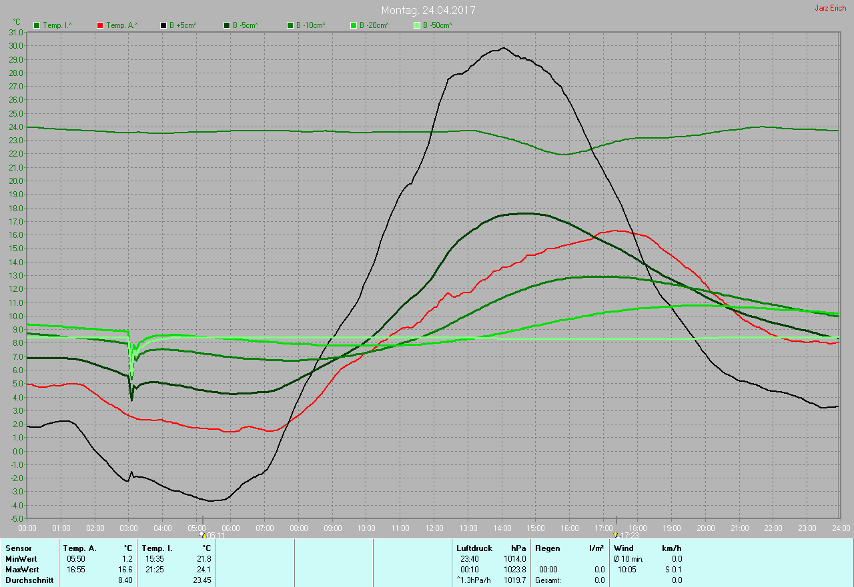
Task: Click the Temp. I. average value 23.45
Action: pyautogui.click(x=202, y=580)
